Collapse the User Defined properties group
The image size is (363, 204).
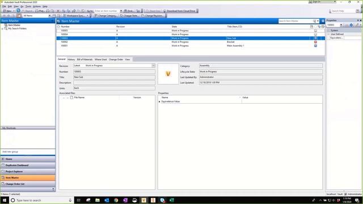coord(328,34)
